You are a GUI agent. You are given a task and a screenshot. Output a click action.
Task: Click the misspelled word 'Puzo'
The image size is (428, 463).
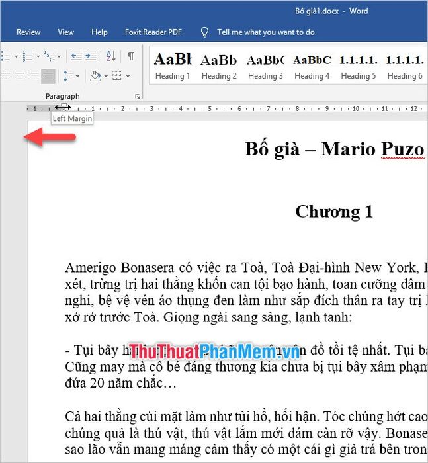coord(403,149)
